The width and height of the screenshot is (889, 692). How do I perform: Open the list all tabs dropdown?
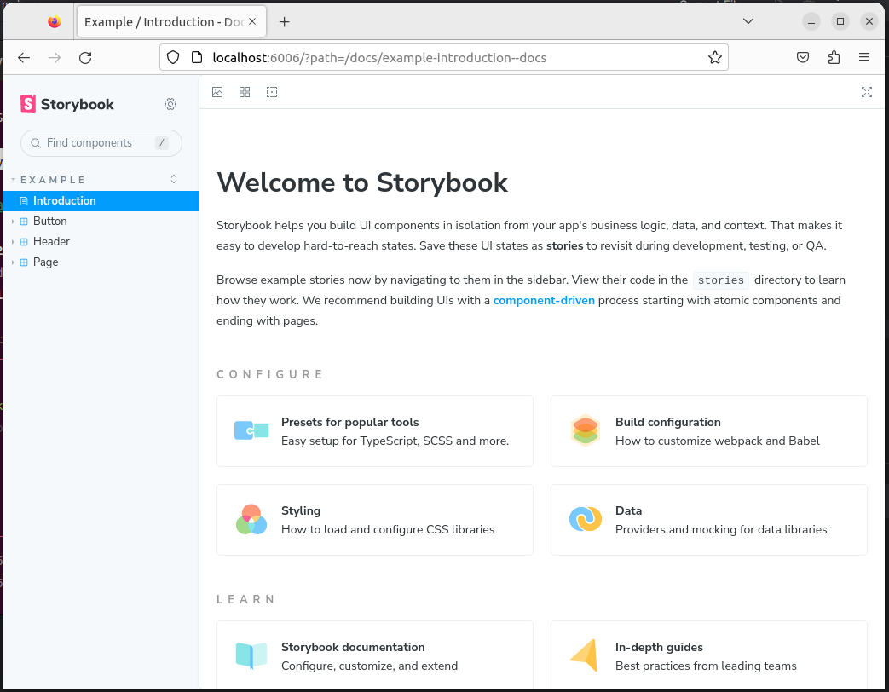748,21
